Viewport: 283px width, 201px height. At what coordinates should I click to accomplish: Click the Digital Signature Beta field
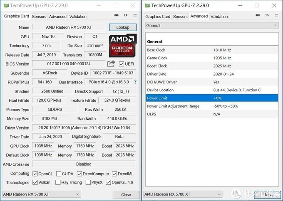point(119,137)
